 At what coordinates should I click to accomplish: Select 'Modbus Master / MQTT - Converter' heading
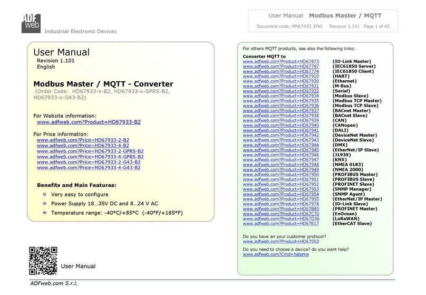[103, 84]
